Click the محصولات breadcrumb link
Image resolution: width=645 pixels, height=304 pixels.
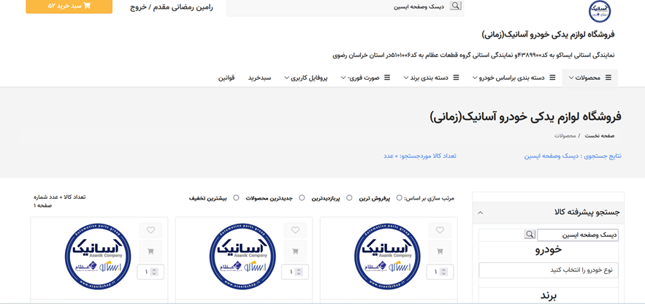[x=565, y=135]
